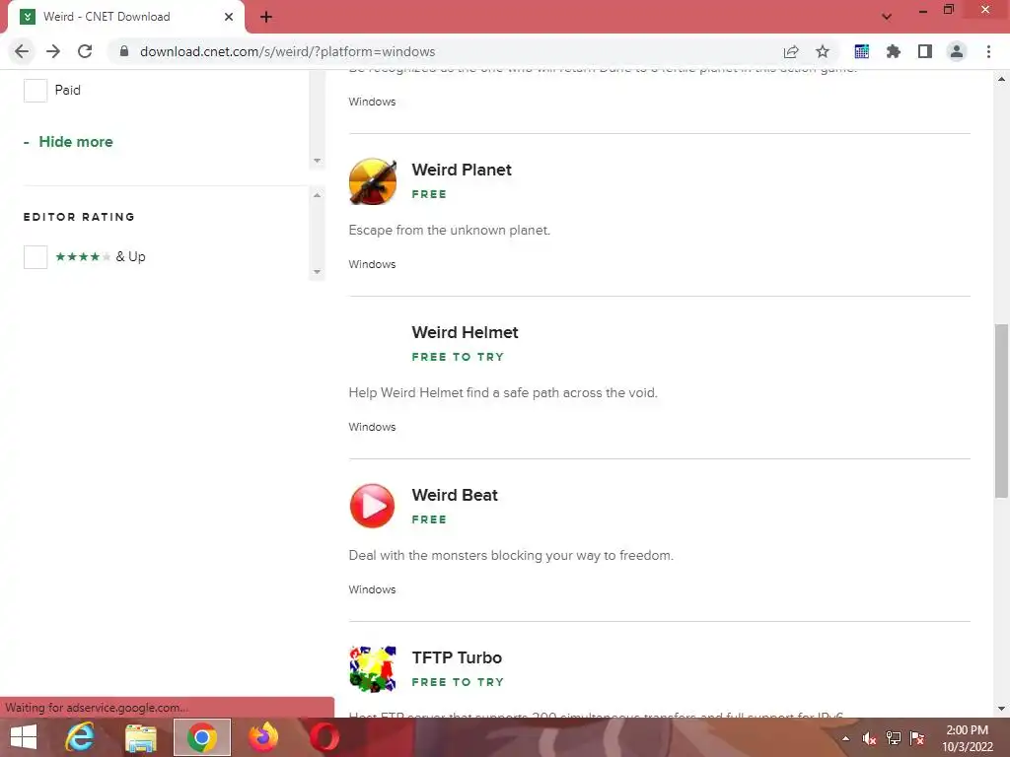Click the network tray icon
This screenshot has width=1010, height=757.
pos(894,738)
